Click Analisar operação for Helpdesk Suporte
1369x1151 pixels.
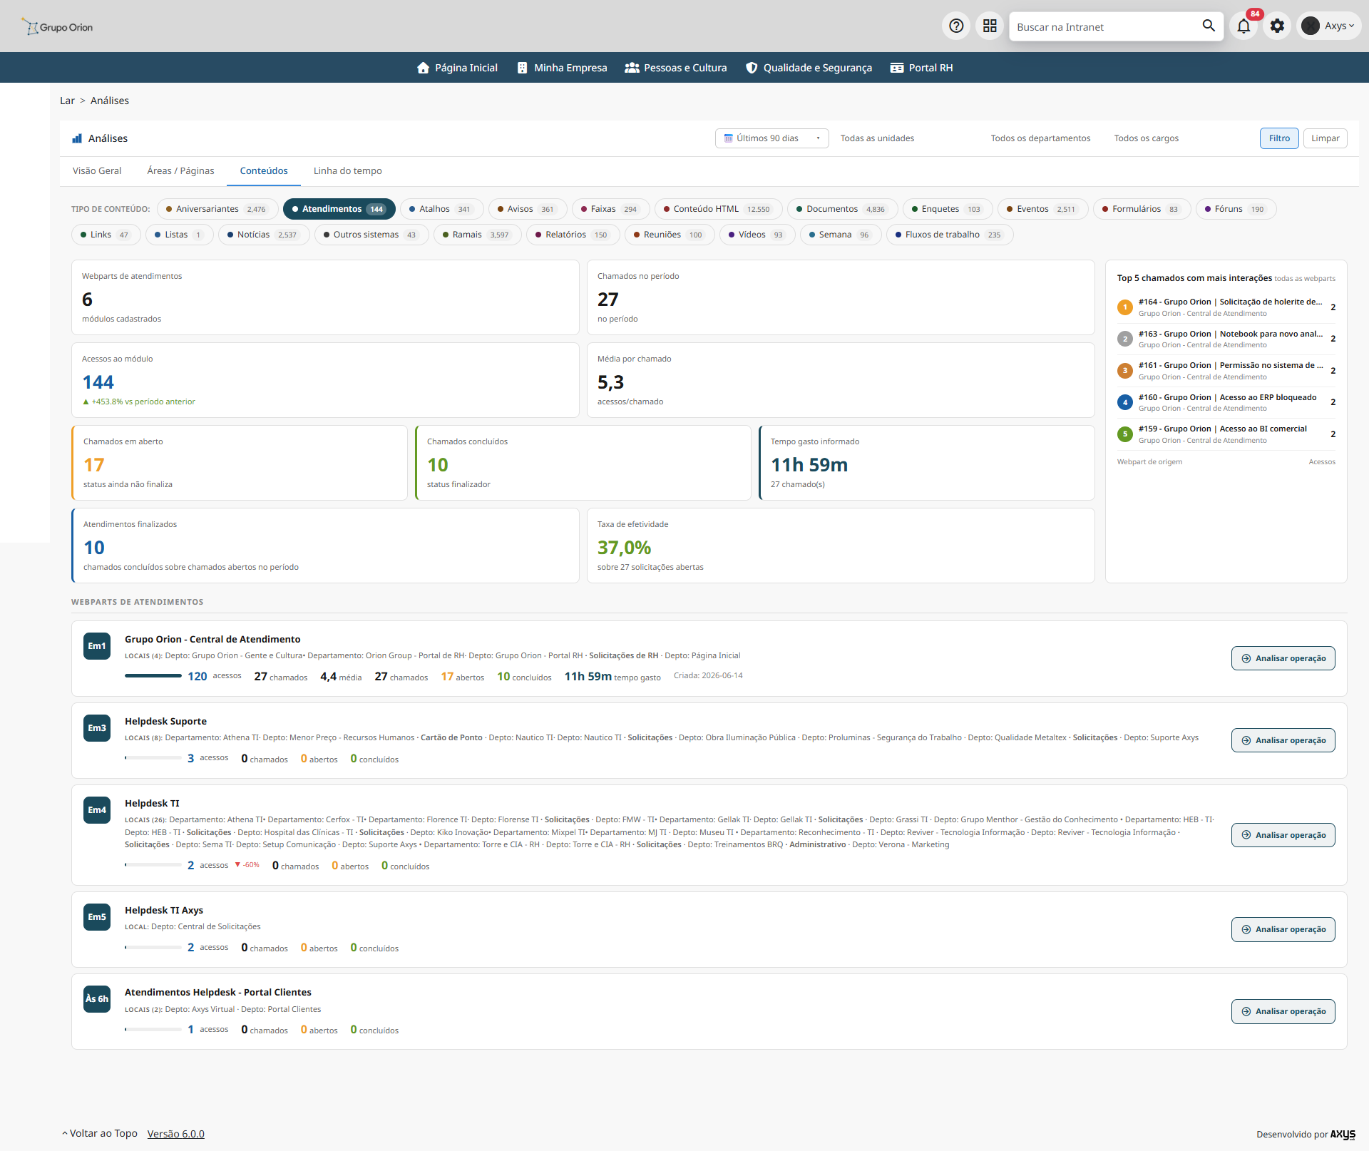[x=1283, y=740]
